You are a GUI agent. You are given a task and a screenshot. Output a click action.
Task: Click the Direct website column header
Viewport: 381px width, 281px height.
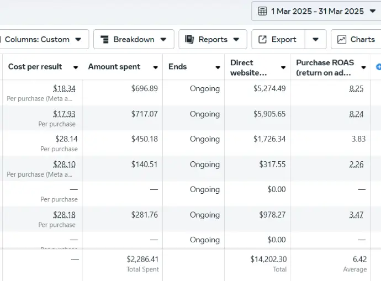[249, 67]
